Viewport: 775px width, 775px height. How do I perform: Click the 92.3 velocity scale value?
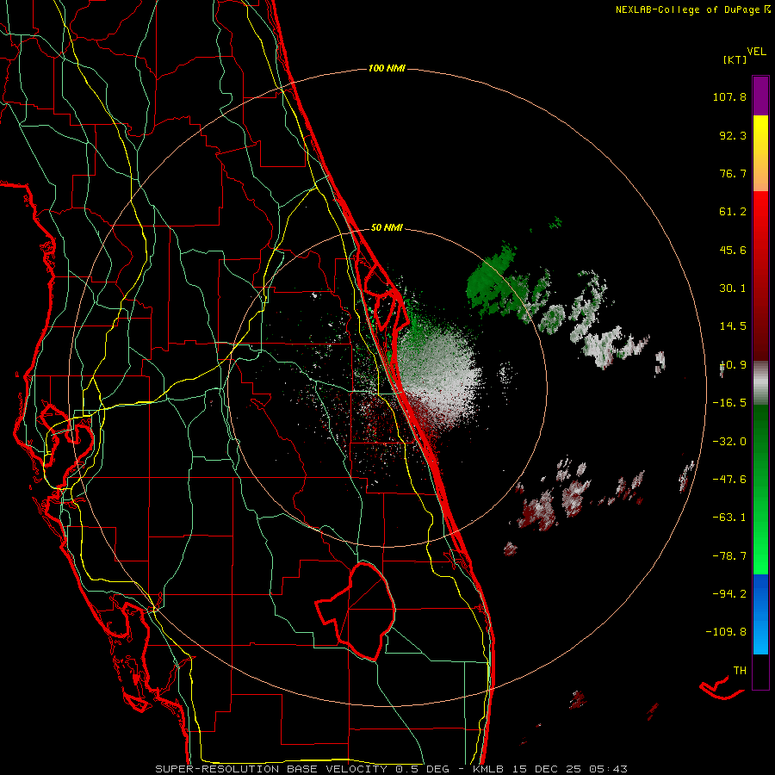733,135
